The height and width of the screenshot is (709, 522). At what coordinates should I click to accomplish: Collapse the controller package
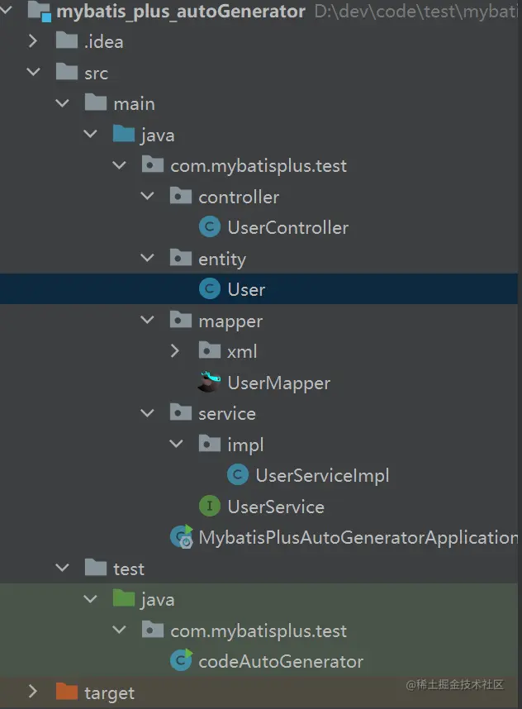click(147, 196)
